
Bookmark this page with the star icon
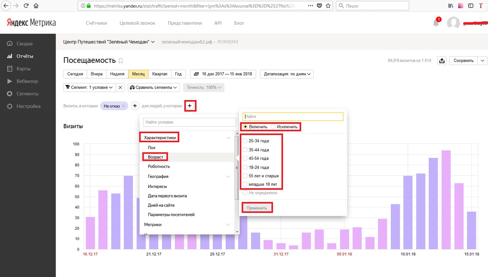pos(328,6)
